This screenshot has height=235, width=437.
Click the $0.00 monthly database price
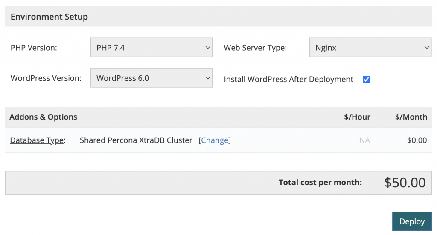click(x=417, y=140)
